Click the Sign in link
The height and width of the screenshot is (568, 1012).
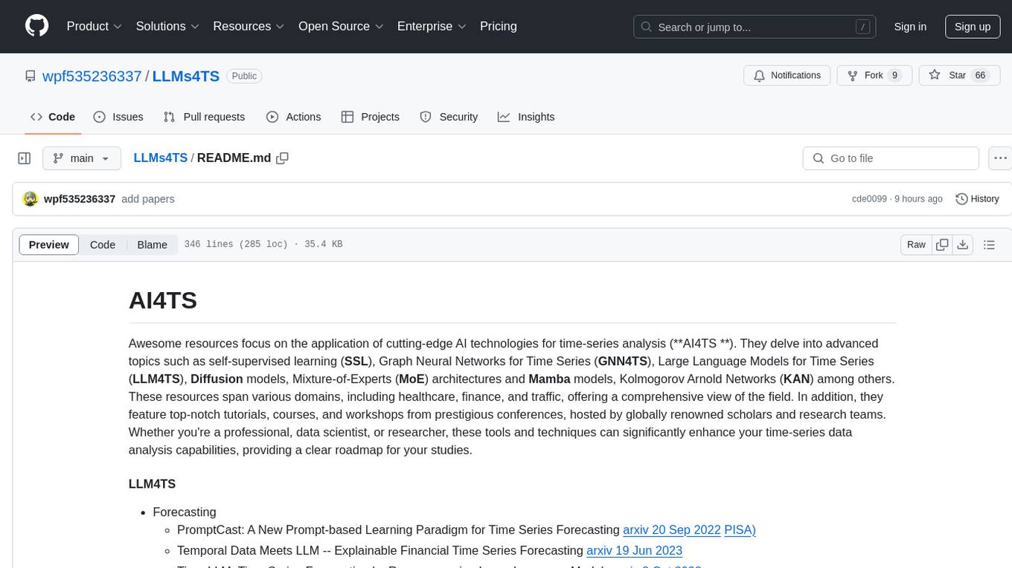point(910,27)
